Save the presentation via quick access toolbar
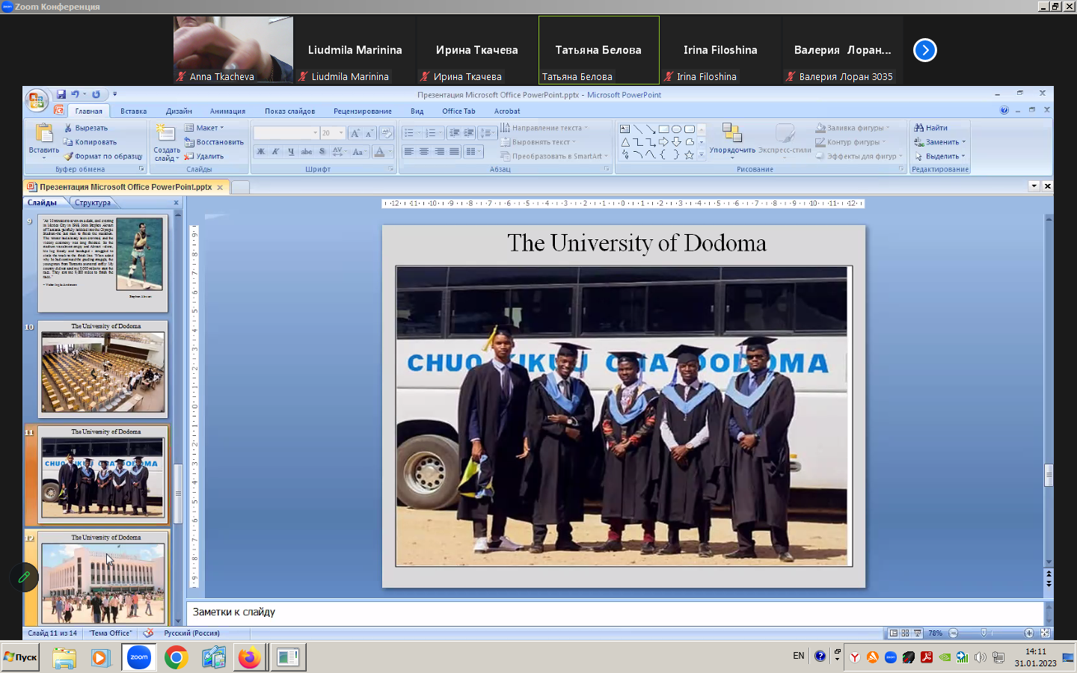 click(61, 94)
